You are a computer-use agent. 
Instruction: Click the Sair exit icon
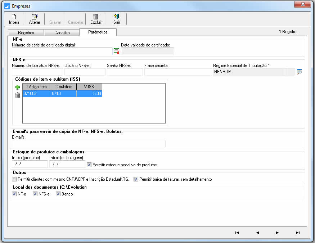117,17
